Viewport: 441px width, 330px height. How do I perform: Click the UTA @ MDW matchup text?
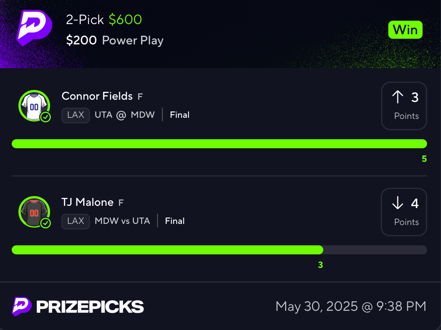click(125, 115)
